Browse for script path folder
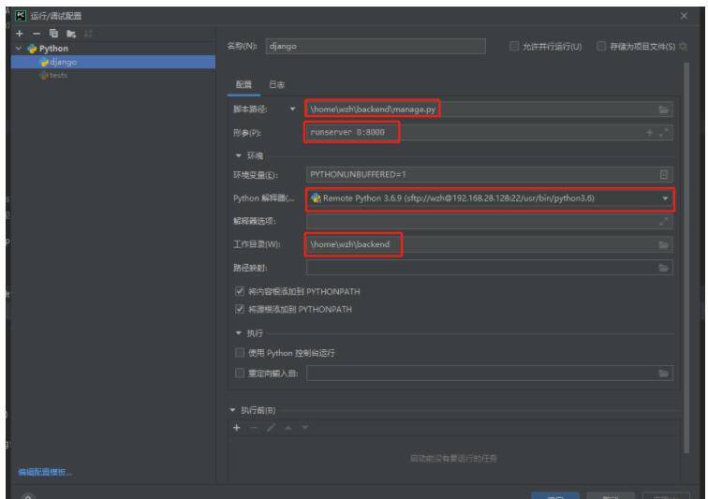 pos(663,110)
